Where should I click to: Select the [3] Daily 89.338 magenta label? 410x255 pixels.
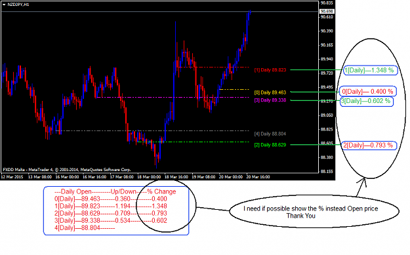(x=270, y=100)
